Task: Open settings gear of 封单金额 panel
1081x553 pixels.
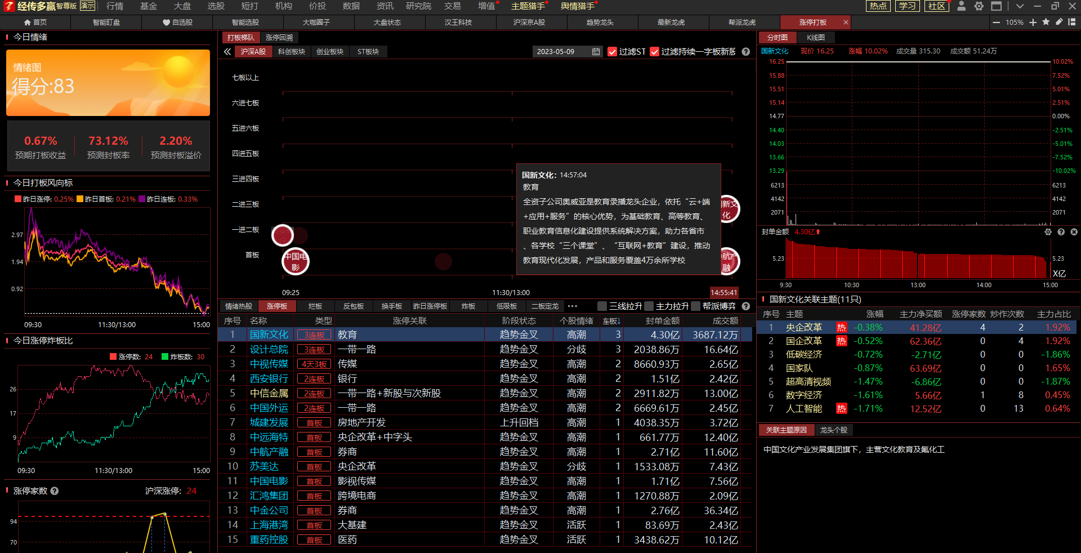Action: [1048, 232]
